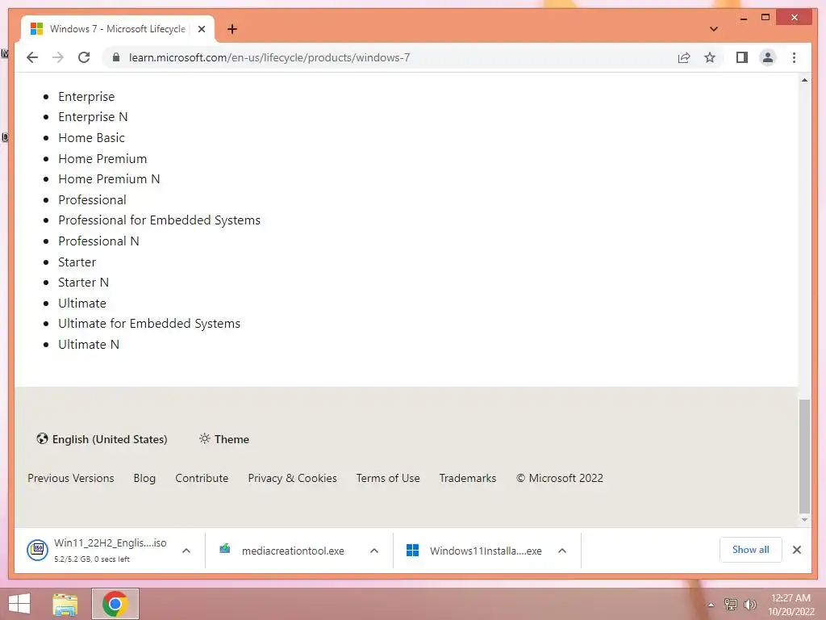Image resolution: width=826 pixels, height=620 pixels.
Task: Click the scrollbar up arrow
Action: point(804,80)
